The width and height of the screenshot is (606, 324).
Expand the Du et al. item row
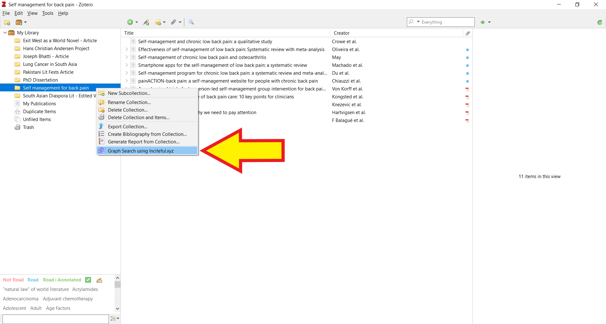point(127,73)
